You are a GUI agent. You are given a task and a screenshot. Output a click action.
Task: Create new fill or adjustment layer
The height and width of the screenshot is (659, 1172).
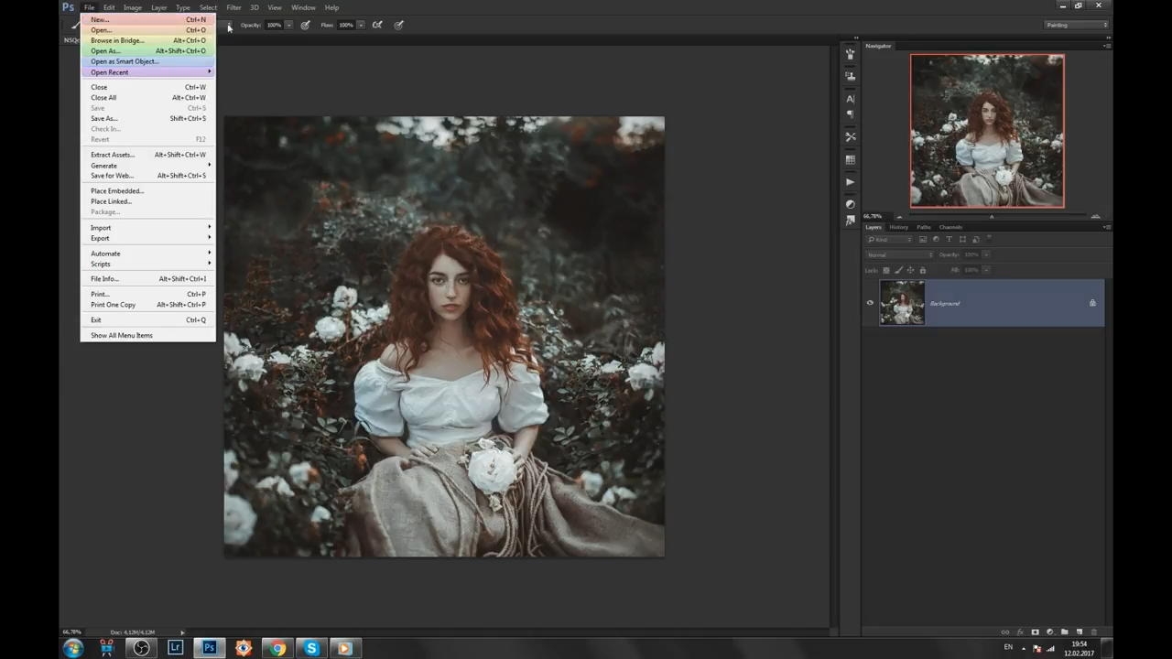1049,632
